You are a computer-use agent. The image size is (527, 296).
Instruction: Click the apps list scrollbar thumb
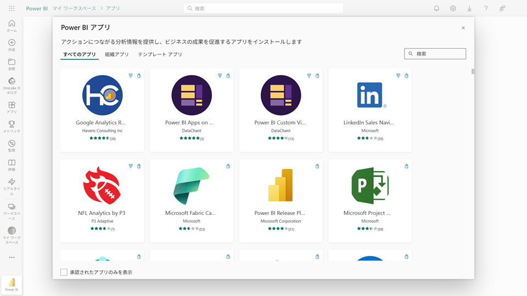(x=473, y=71)
